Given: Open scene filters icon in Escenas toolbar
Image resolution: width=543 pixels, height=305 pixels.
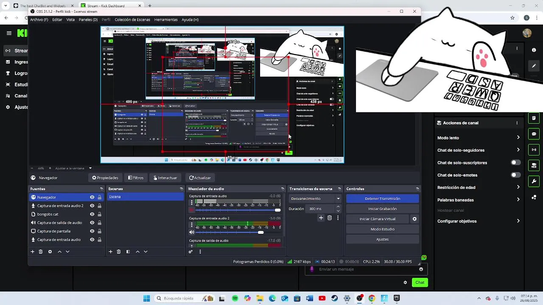Looking at the screenshot, I should (128, 252).
